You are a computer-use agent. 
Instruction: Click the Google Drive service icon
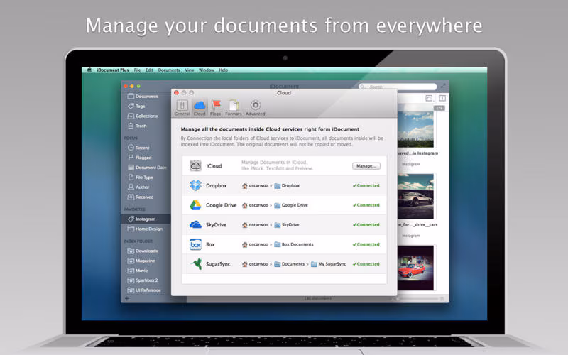tap(196, 205)
